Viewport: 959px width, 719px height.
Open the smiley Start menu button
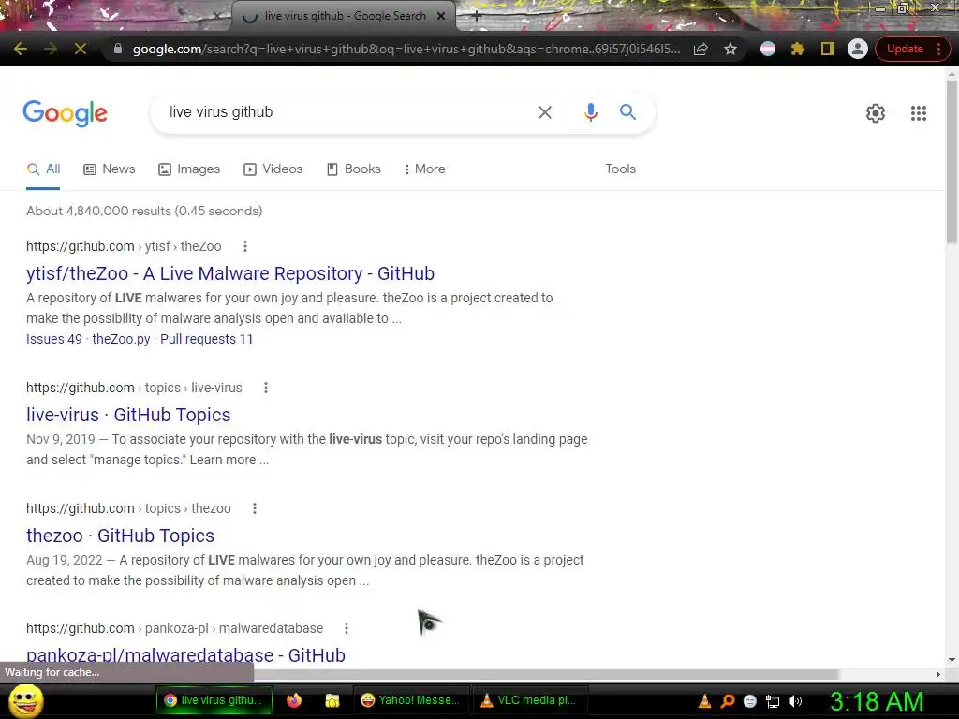coord(25,700)
